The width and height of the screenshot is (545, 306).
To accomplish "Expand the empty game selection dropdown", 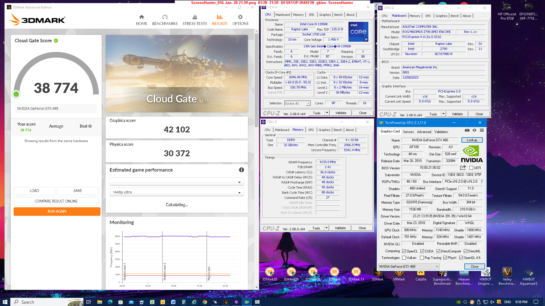I will 177,182.
